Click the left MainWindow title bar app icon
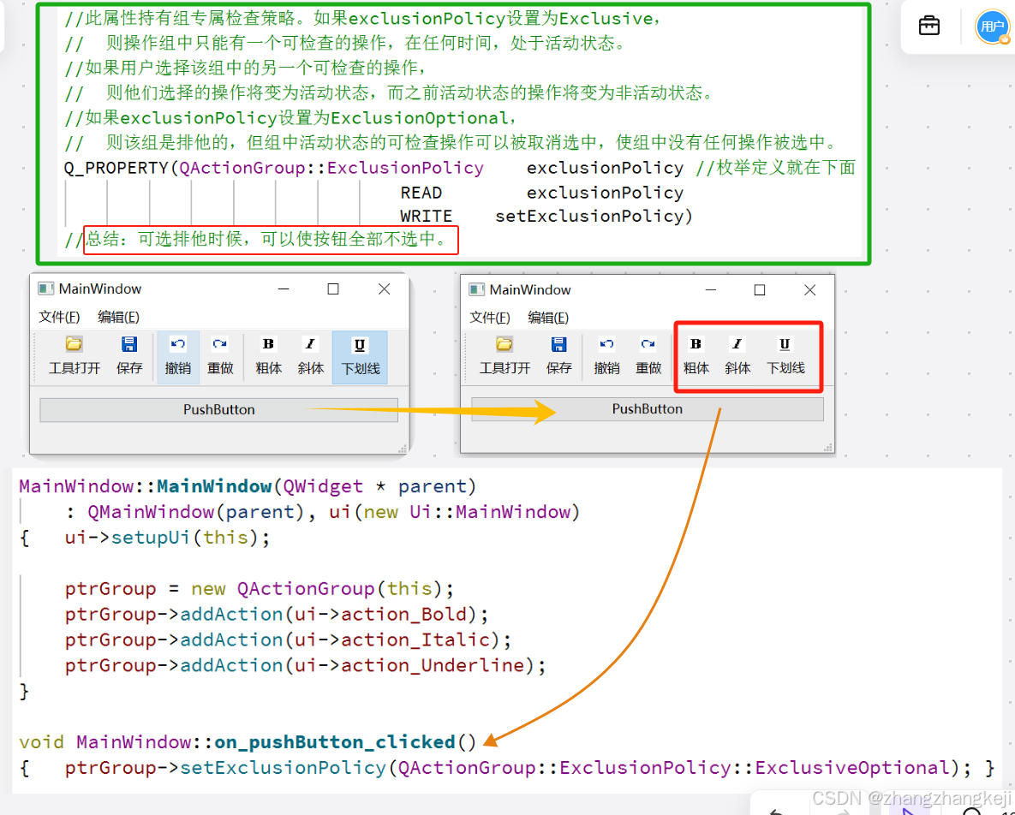This screenshot has height=815, width=1015. (x=45, y=289)
